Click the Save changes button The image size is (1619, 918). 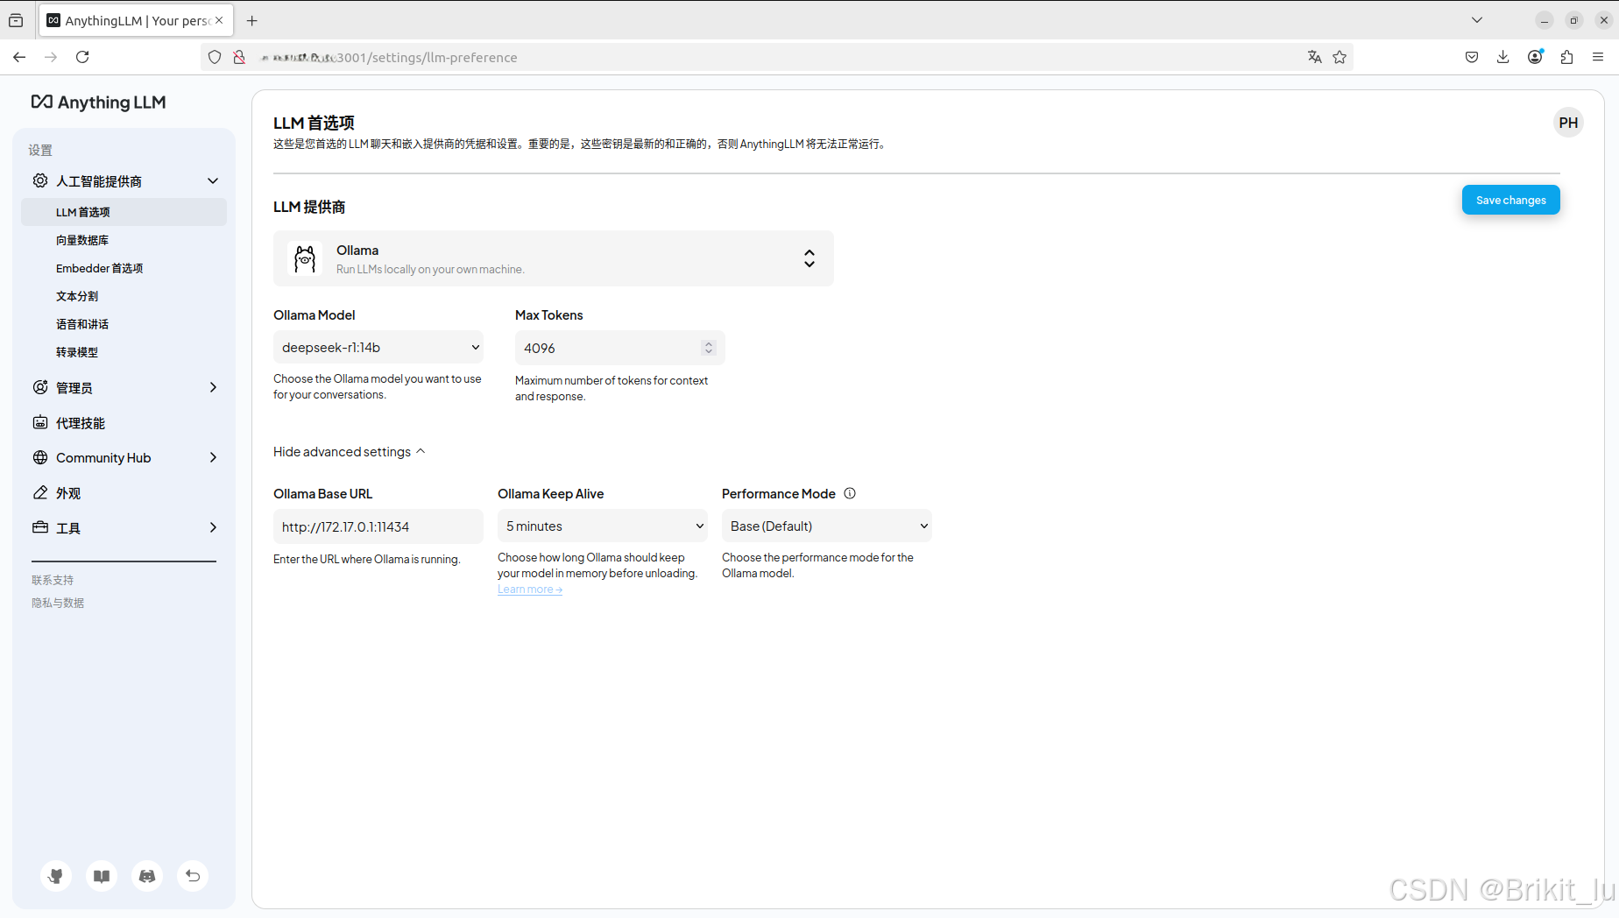coord(1510,200)
